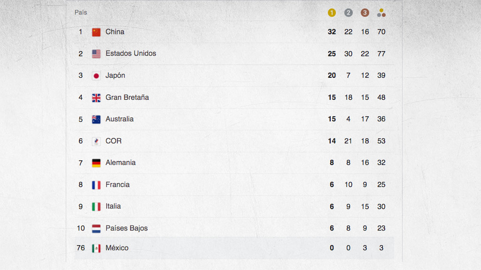Screen dimensions: 481x270
Task: Click the Alemania flag icon
Action: [x=96, y=163]
